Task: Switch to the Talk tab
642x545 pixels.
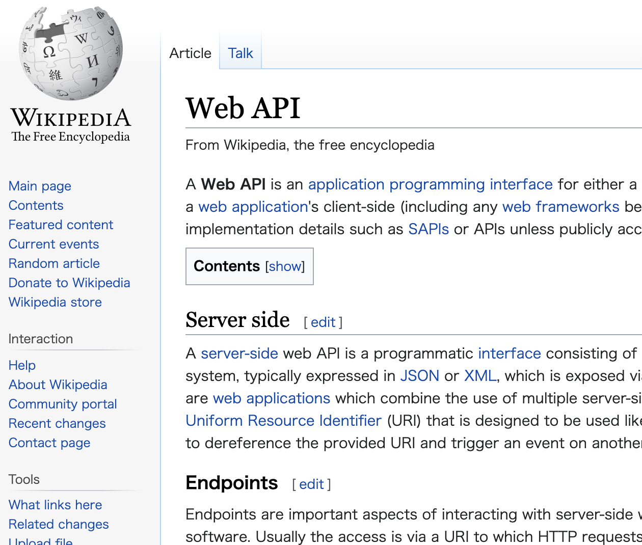Action: coord(240,53)
